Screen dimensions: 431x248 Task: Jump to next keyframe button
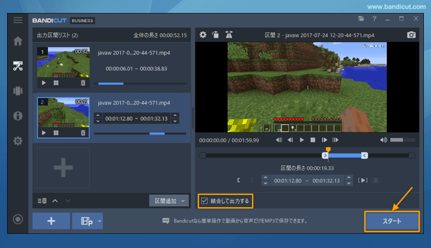(x=335, y=140)
